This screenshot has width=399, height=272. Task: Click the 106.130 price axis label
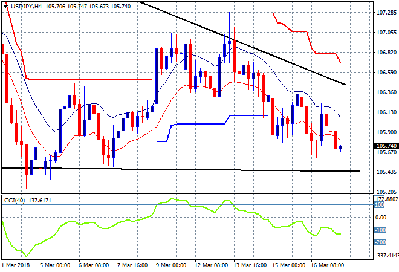coord(386,112)
